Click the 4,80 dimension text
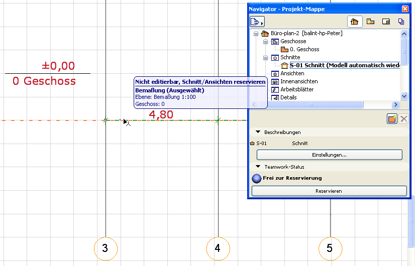Screen dimensions: 415x266 [x=161, y=115]
